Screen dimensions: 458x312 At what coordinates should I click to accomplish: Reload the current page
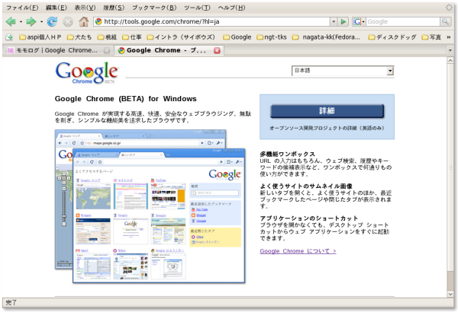[x=52, y=21]
